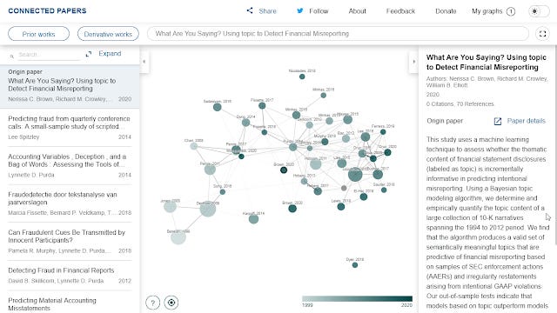Click the Saulter 2018 graph node

pos(384,190)
